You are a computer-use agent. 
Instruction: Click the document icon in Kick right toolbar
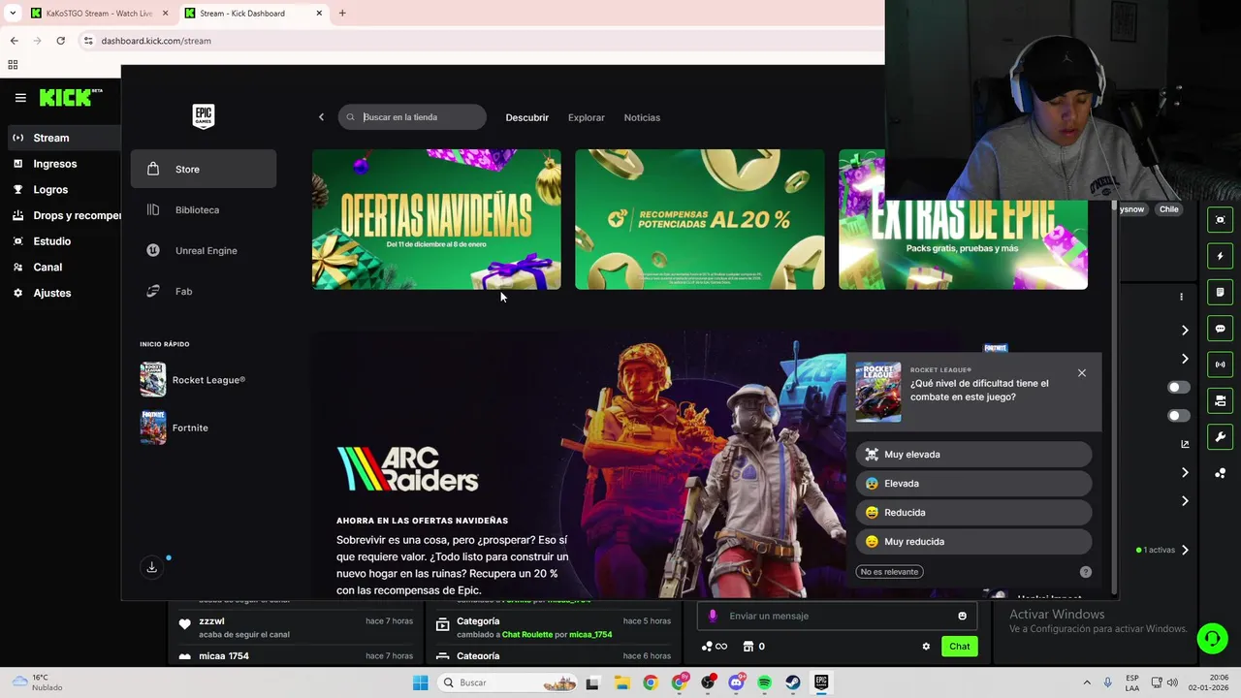coord(1220,292)
